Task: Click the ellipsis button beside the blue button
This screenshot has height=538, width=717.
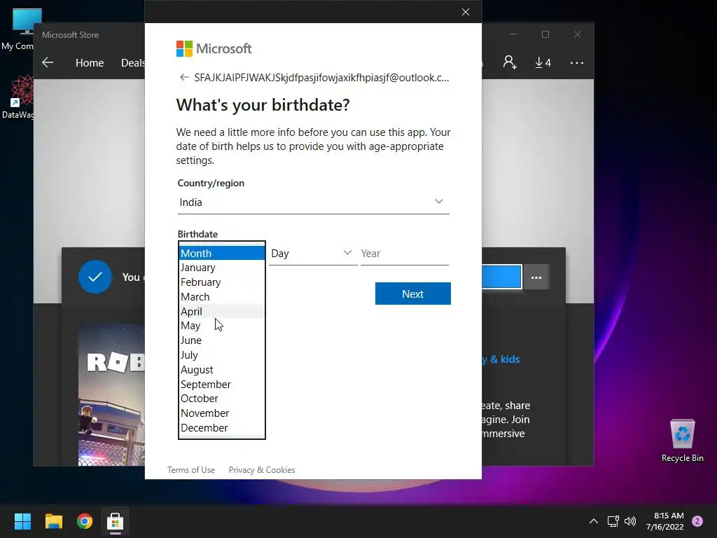Action: (x=536, y=277)
